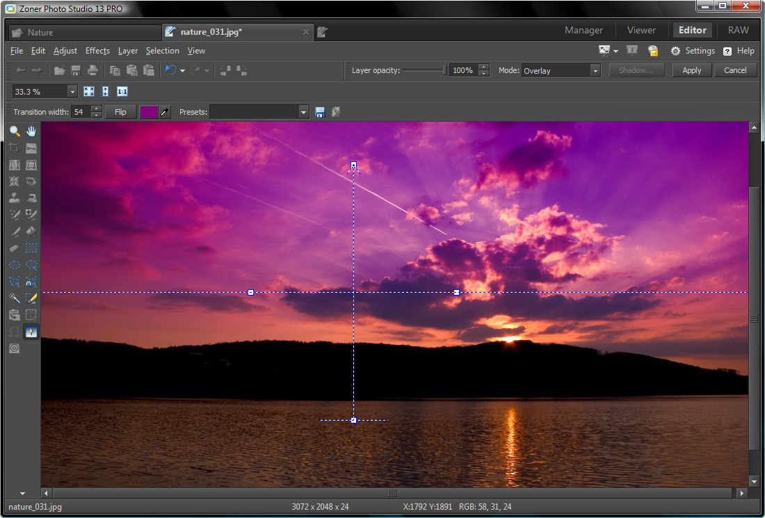Viewport: 765px width, 518px height.
Task: Save preset with the floppy disk icon
Action: coord(320,112)
